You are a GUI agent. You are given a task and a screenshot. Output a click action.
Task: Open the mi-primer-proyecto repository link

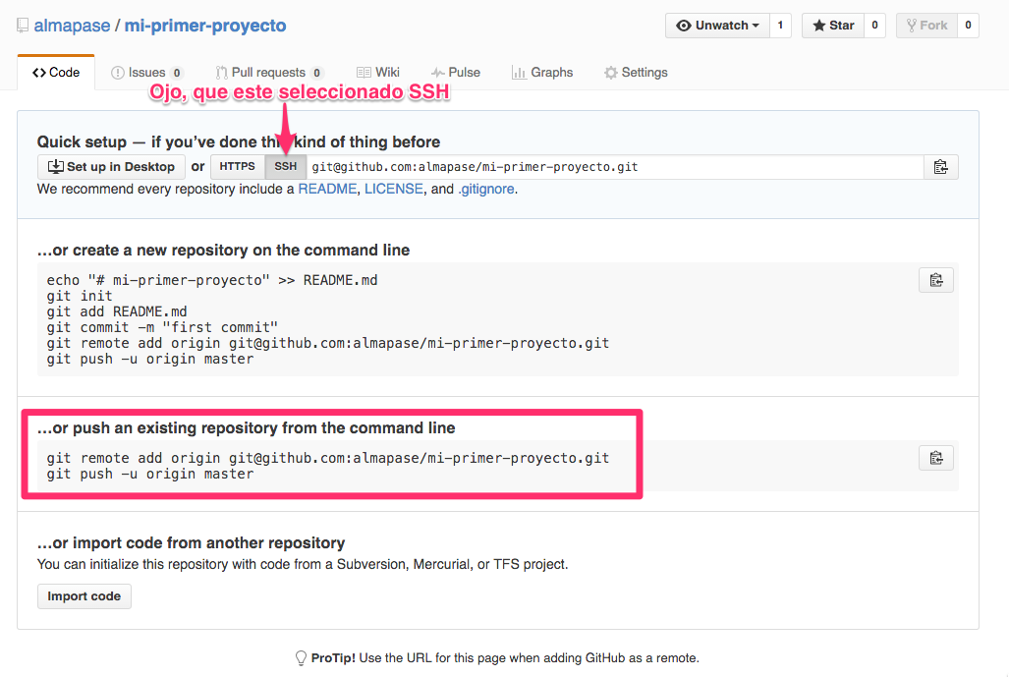pos(205,26)
